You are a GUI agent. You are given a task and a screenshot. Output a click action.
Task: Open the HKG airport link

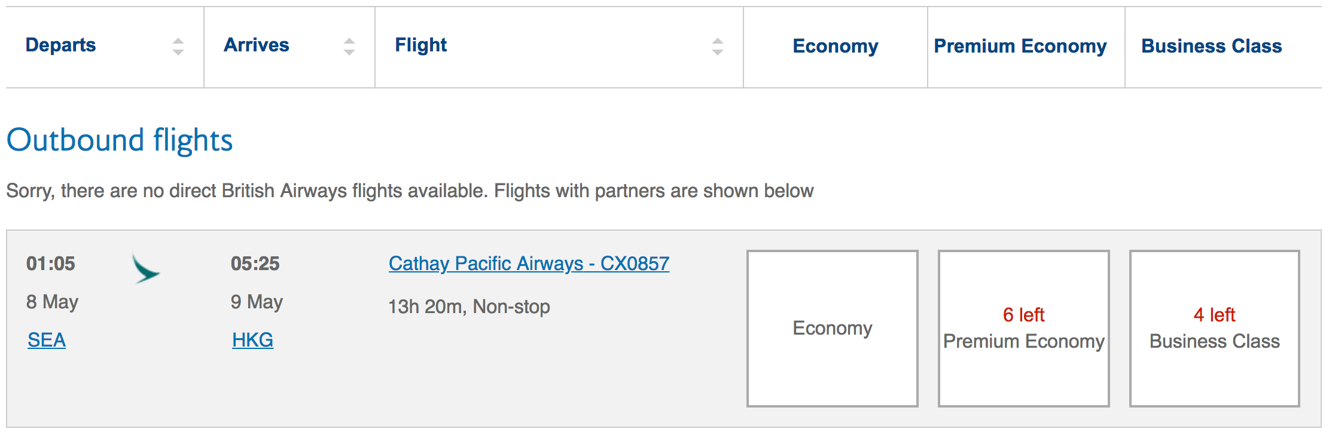252,340
